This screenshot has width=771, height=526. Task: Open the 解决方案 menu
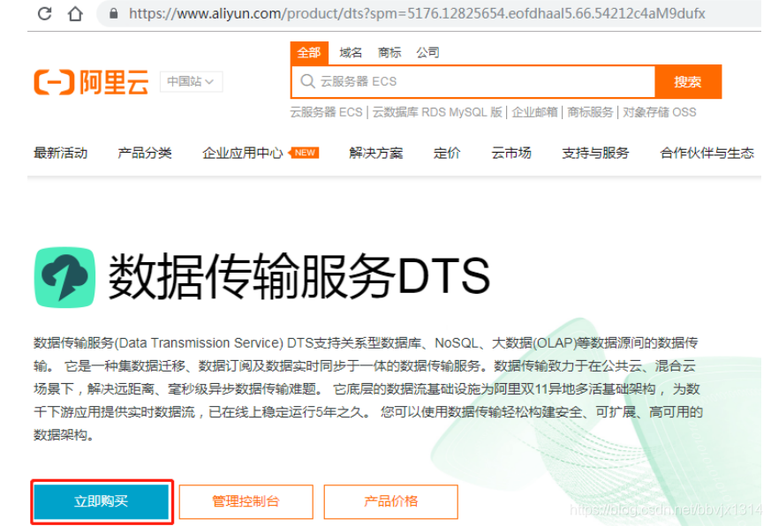coord(376,154)
